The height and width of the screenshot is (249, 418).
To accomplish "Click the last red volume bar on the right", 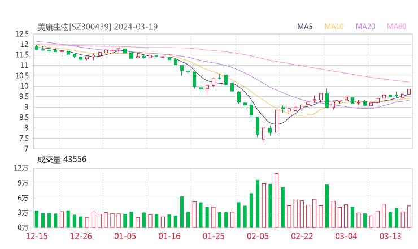I will coord(409,217).
